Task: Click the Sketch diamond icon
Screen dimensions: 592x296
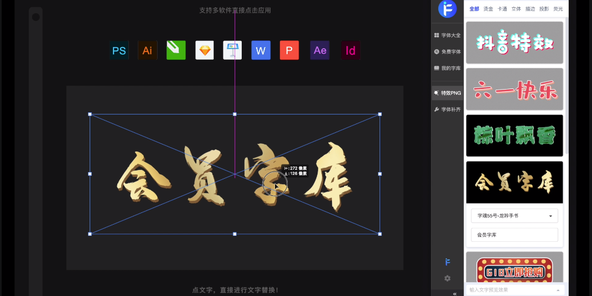Action: pos(205,50)
